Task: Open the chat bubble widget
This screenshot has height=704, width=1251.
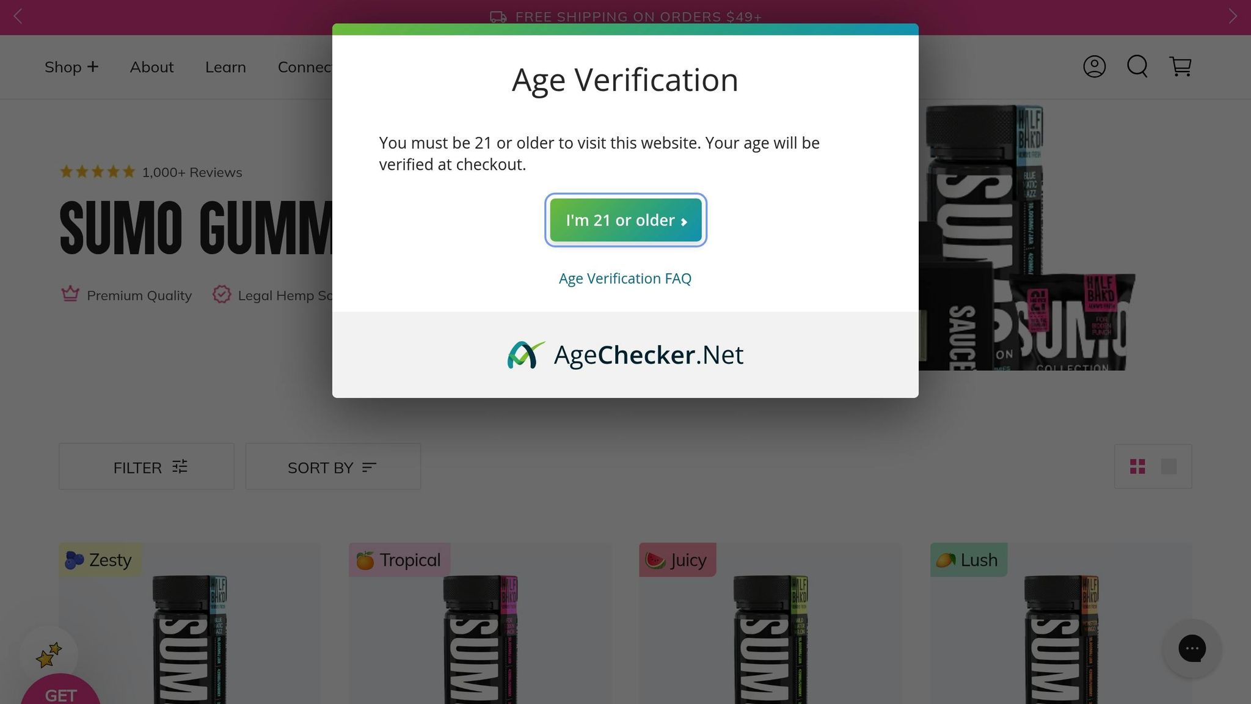Action: [1192, 648]
